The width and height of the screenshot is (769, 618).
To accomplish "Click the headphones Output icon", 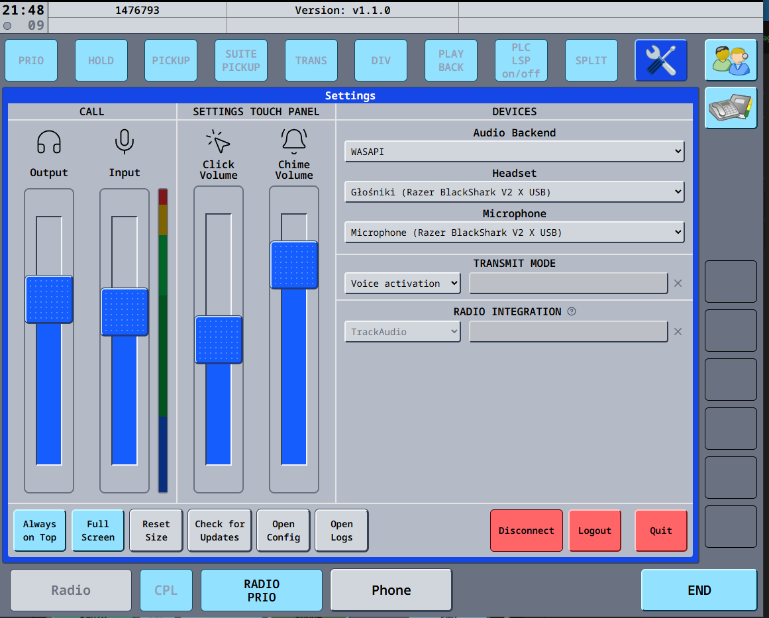I will click(x=49, y=142).
